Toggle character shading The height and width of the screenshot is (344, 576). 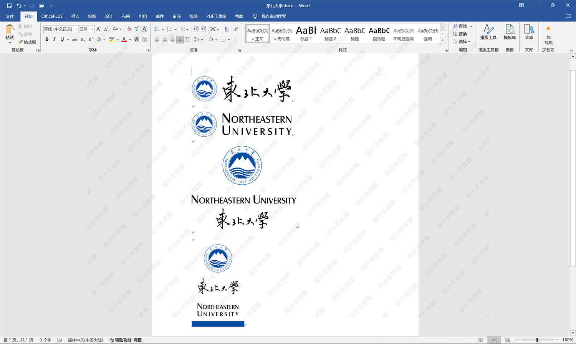coord(137,39)
